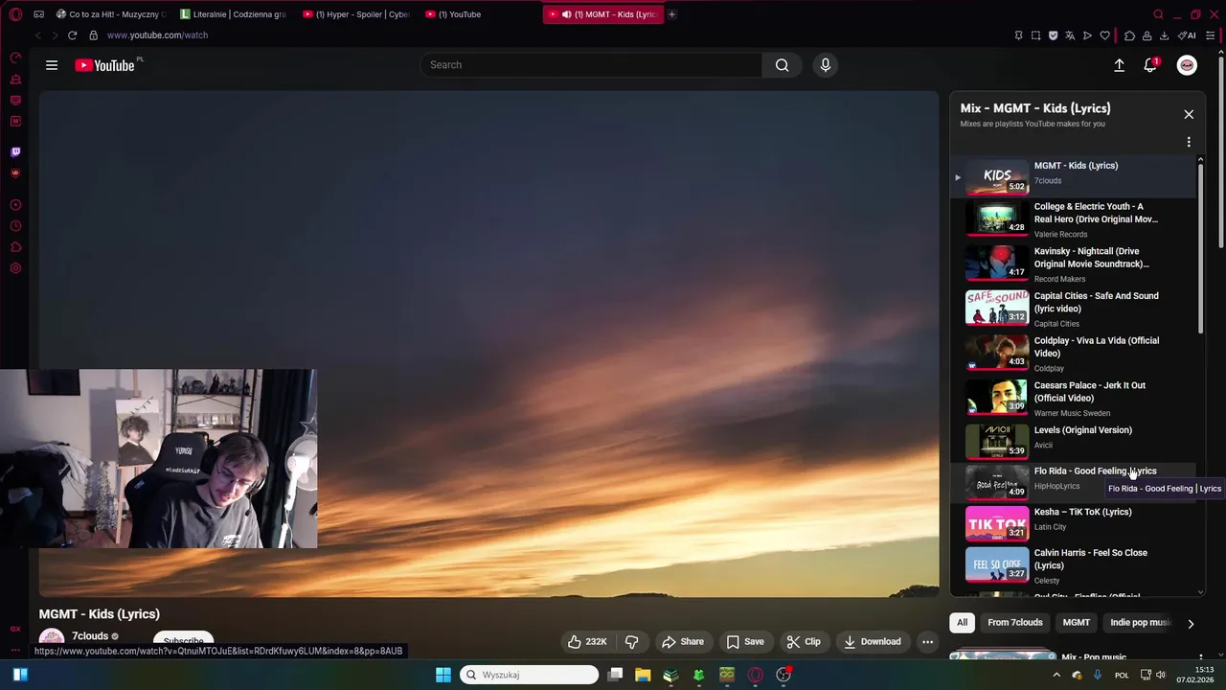Open the extensions cube icon
This screenshot has width=1226, height=690.
pyautogui.click(x=1129, y=35)
